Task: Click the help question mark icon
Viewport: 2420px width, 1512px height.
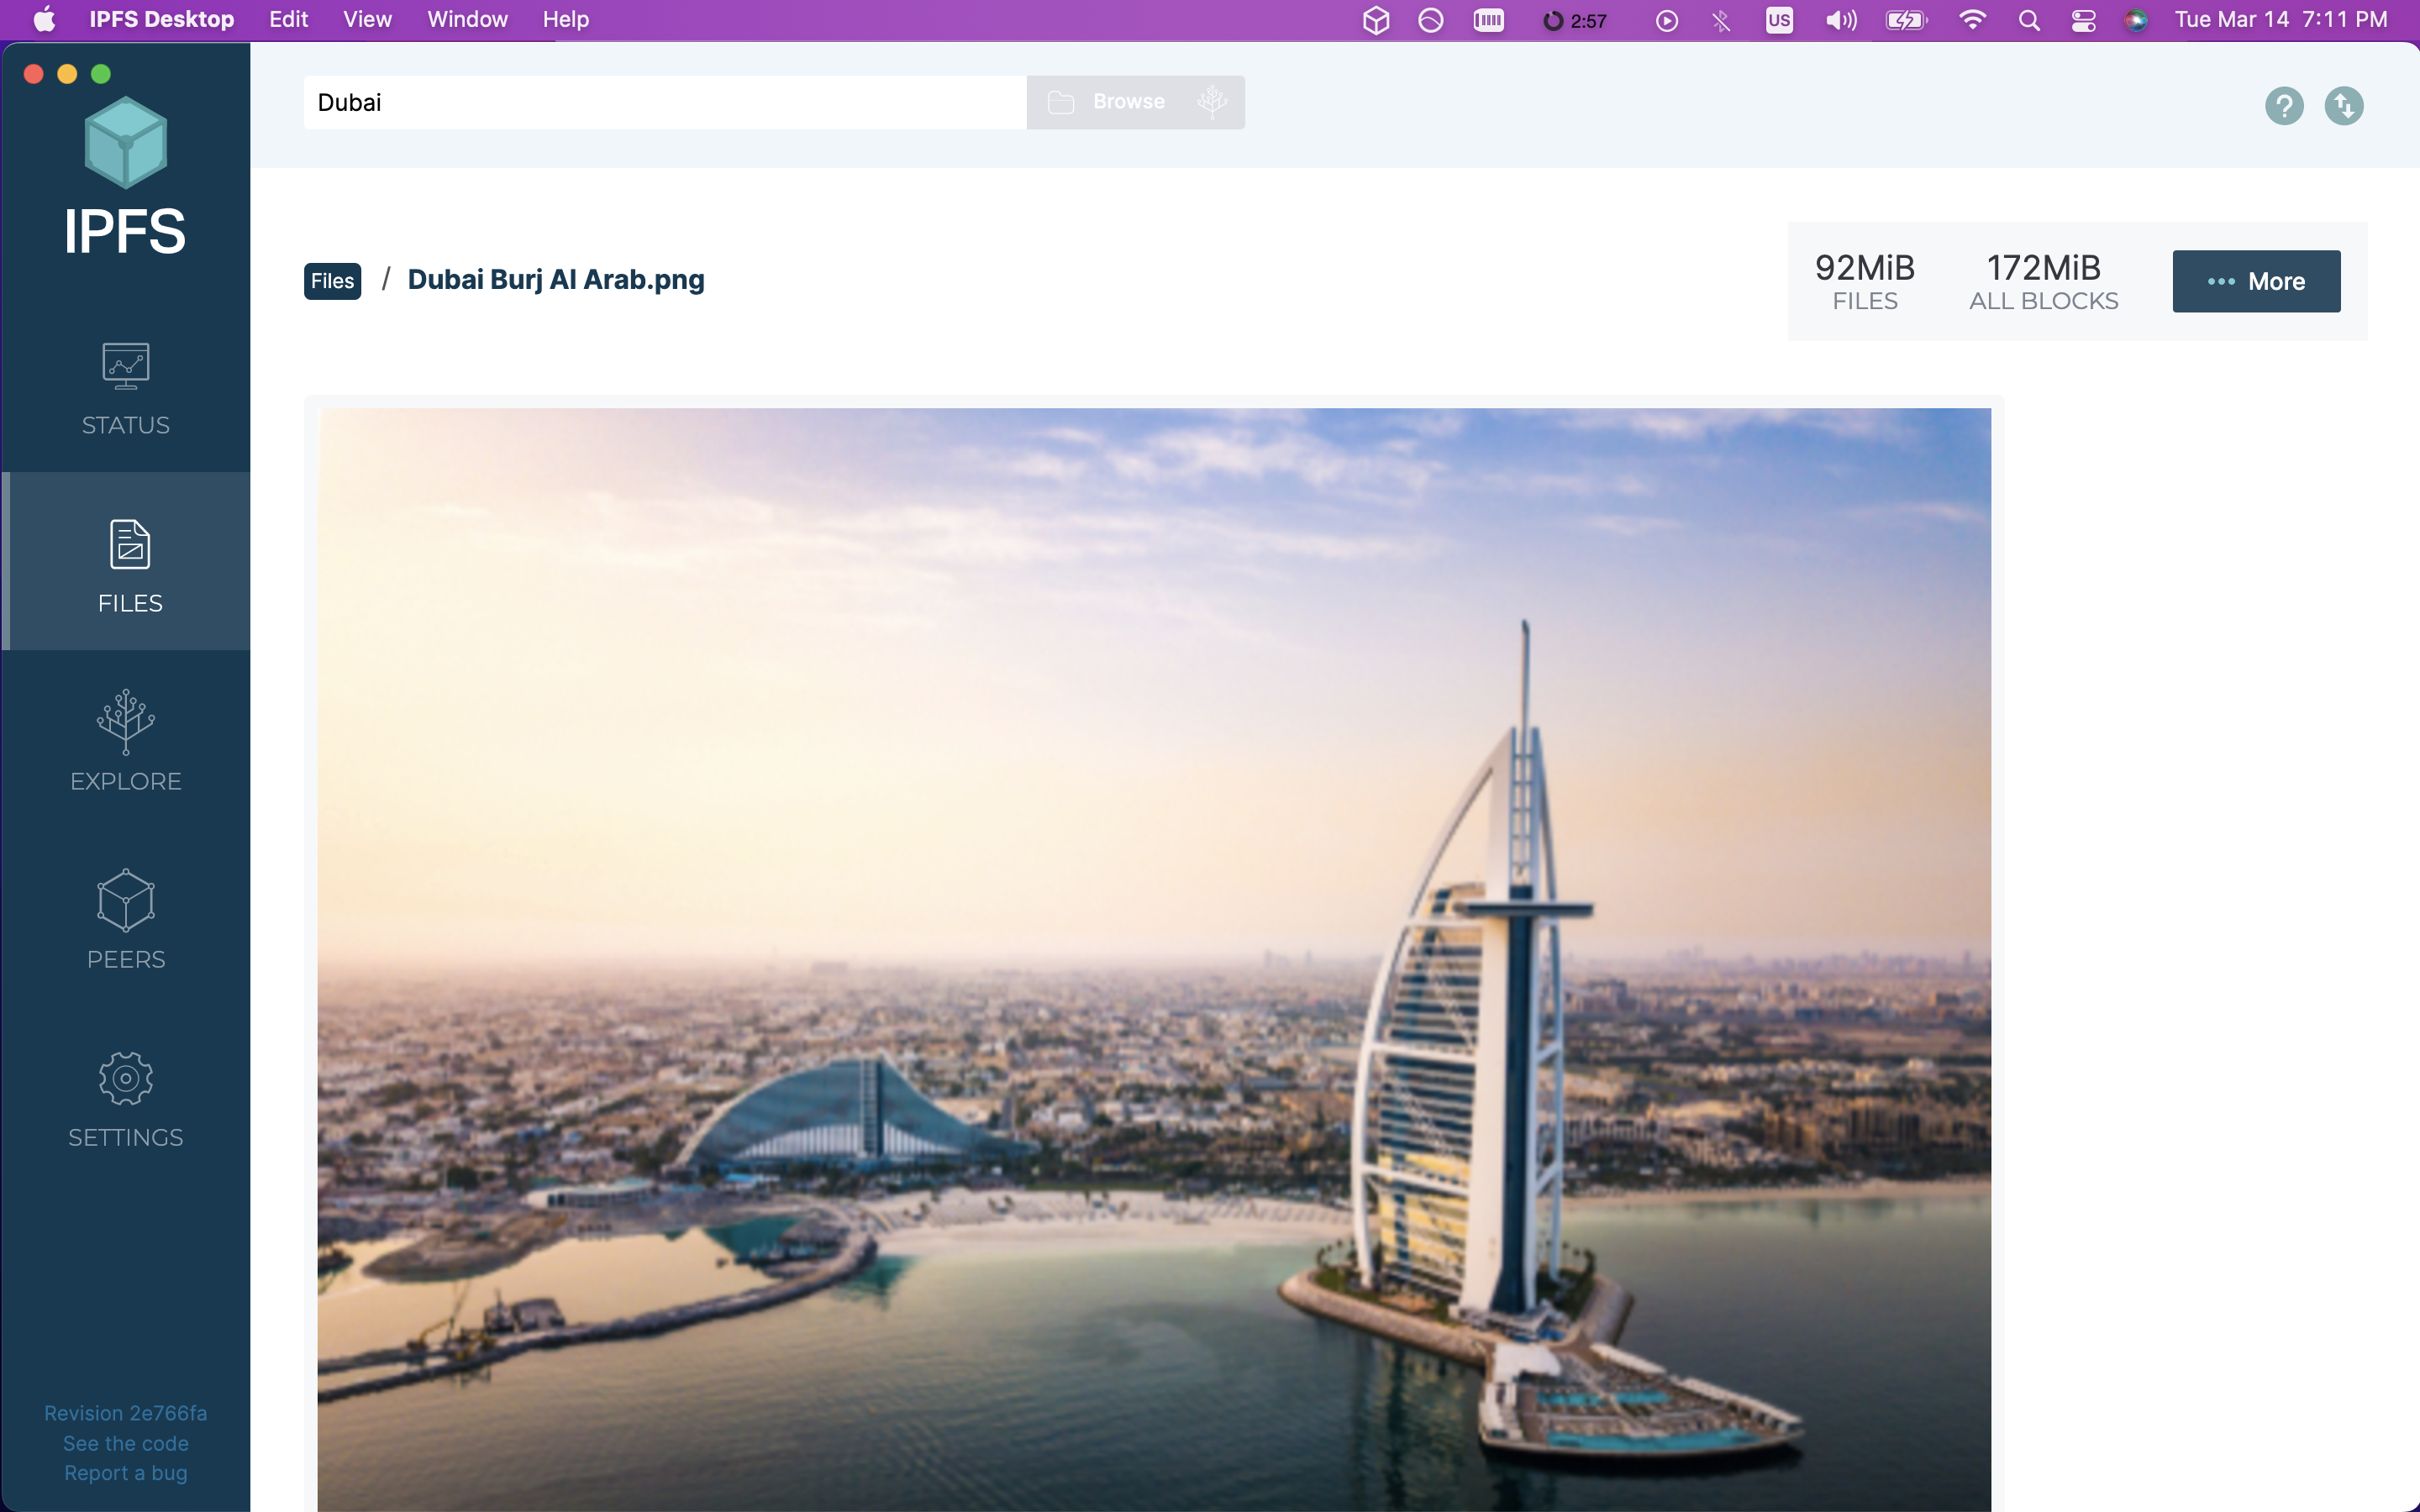Action: 2284,105
